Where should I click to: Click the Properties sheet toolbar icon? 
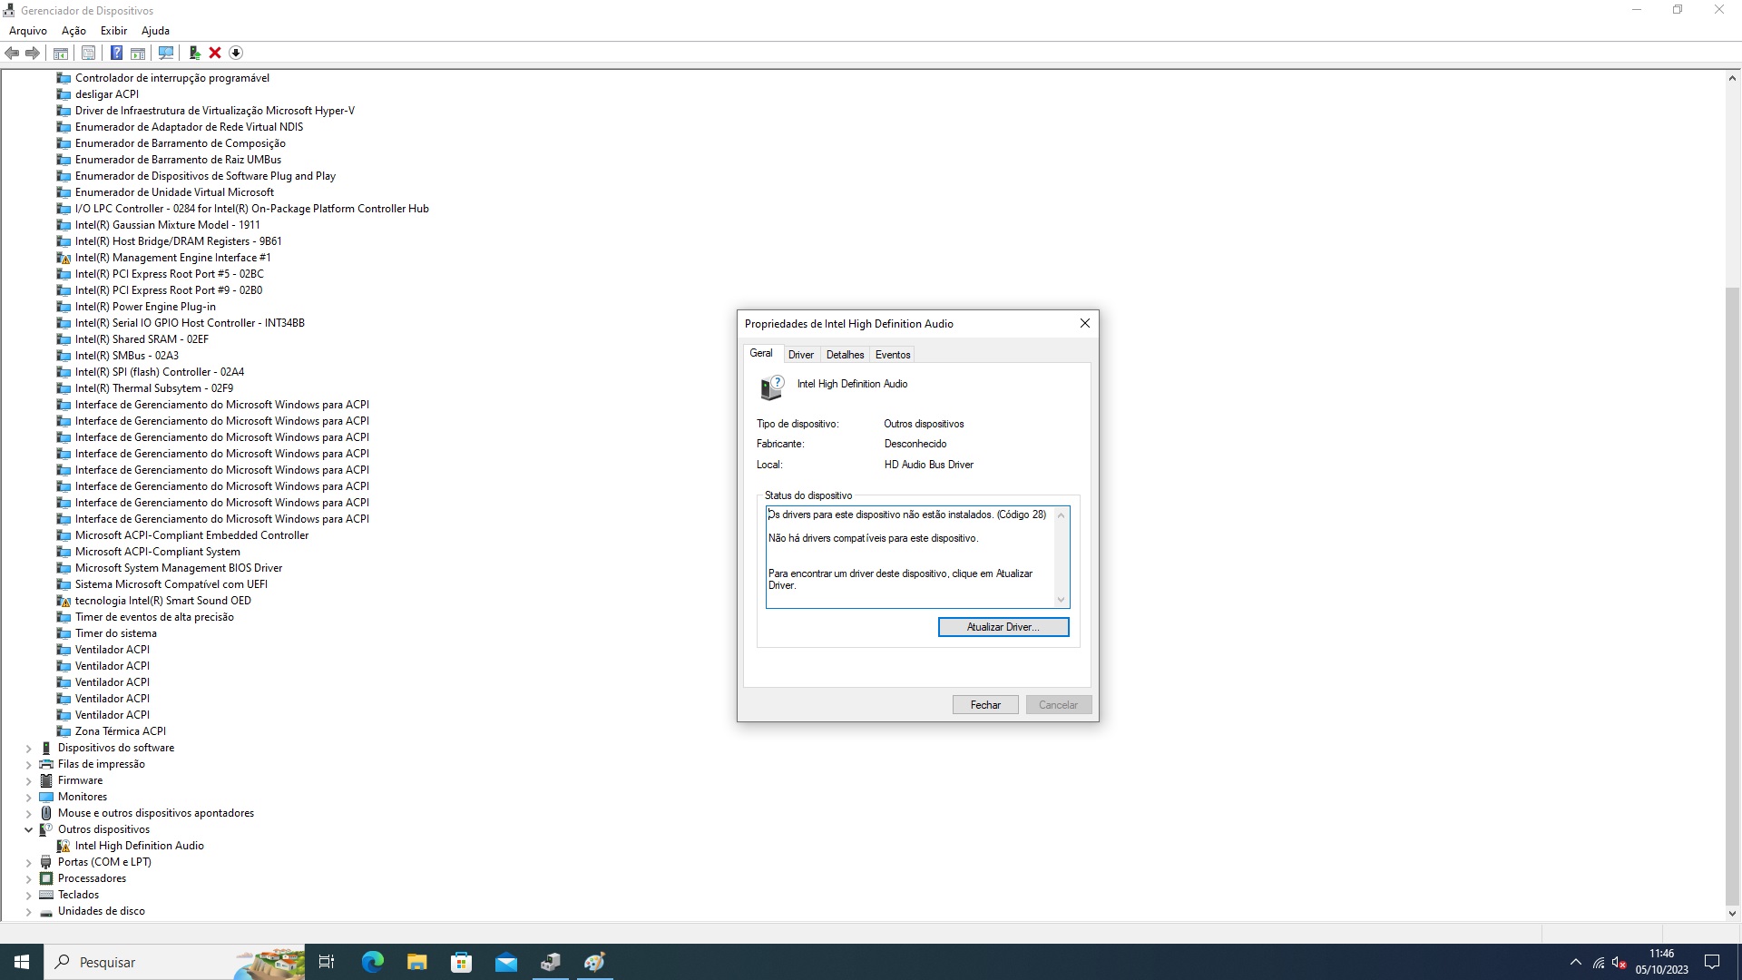tap(88, 53)
